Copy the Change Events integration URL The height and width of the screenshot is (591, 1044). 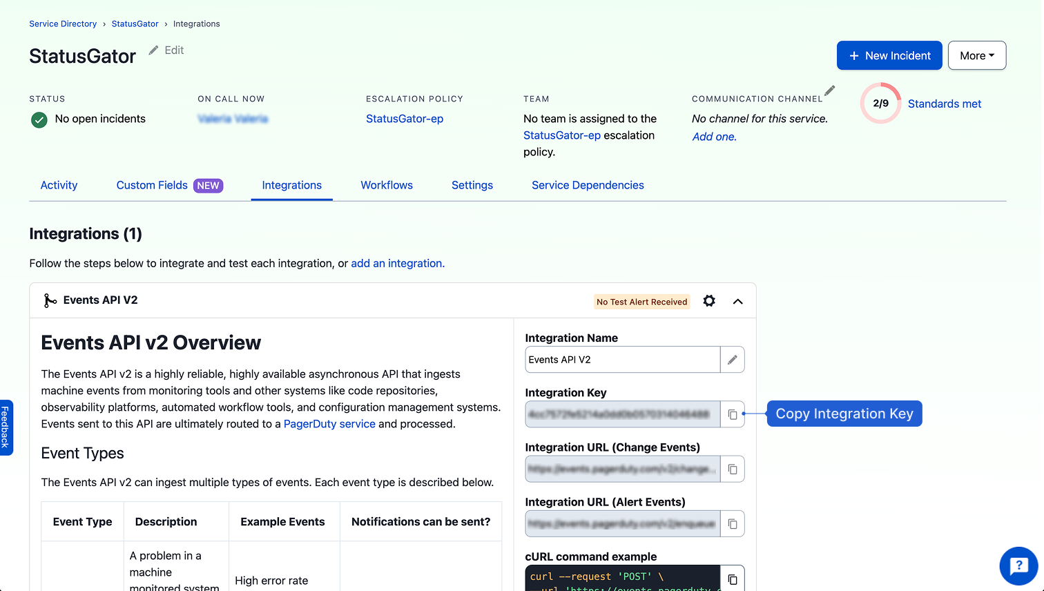tap(733, 469)
